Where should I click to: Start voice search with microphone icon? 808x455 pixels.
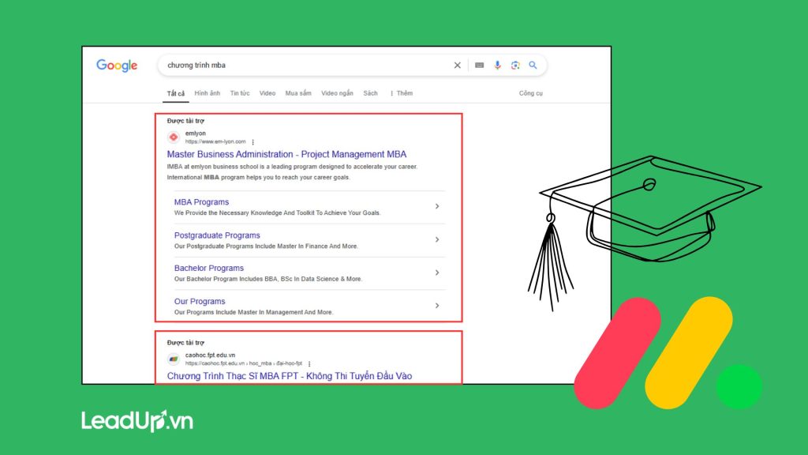[x=497, y=65]
